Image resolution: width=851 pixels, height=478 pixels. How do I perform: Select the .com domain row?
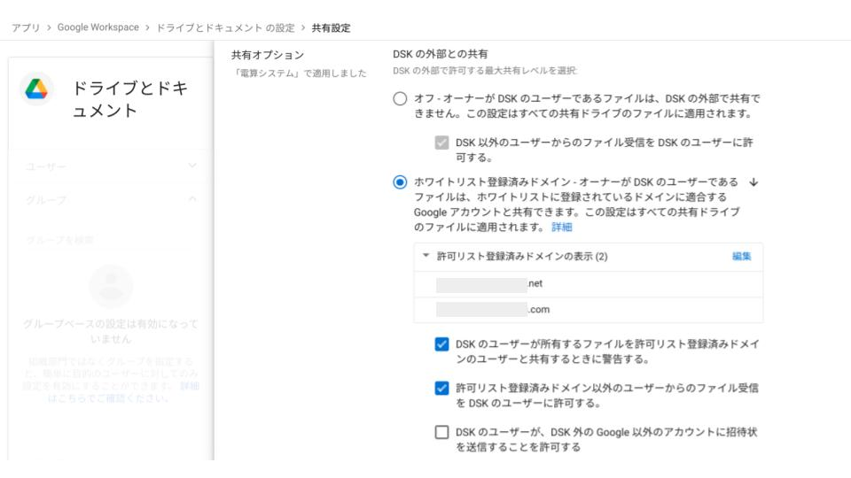coord(589,310)
